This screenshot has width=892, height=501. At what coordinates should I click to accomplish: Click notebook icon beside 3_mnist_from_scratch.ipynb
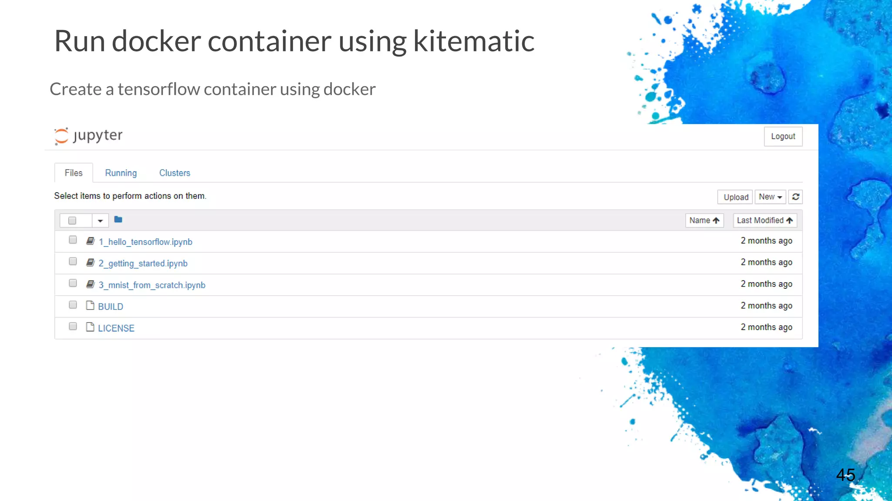90,284
